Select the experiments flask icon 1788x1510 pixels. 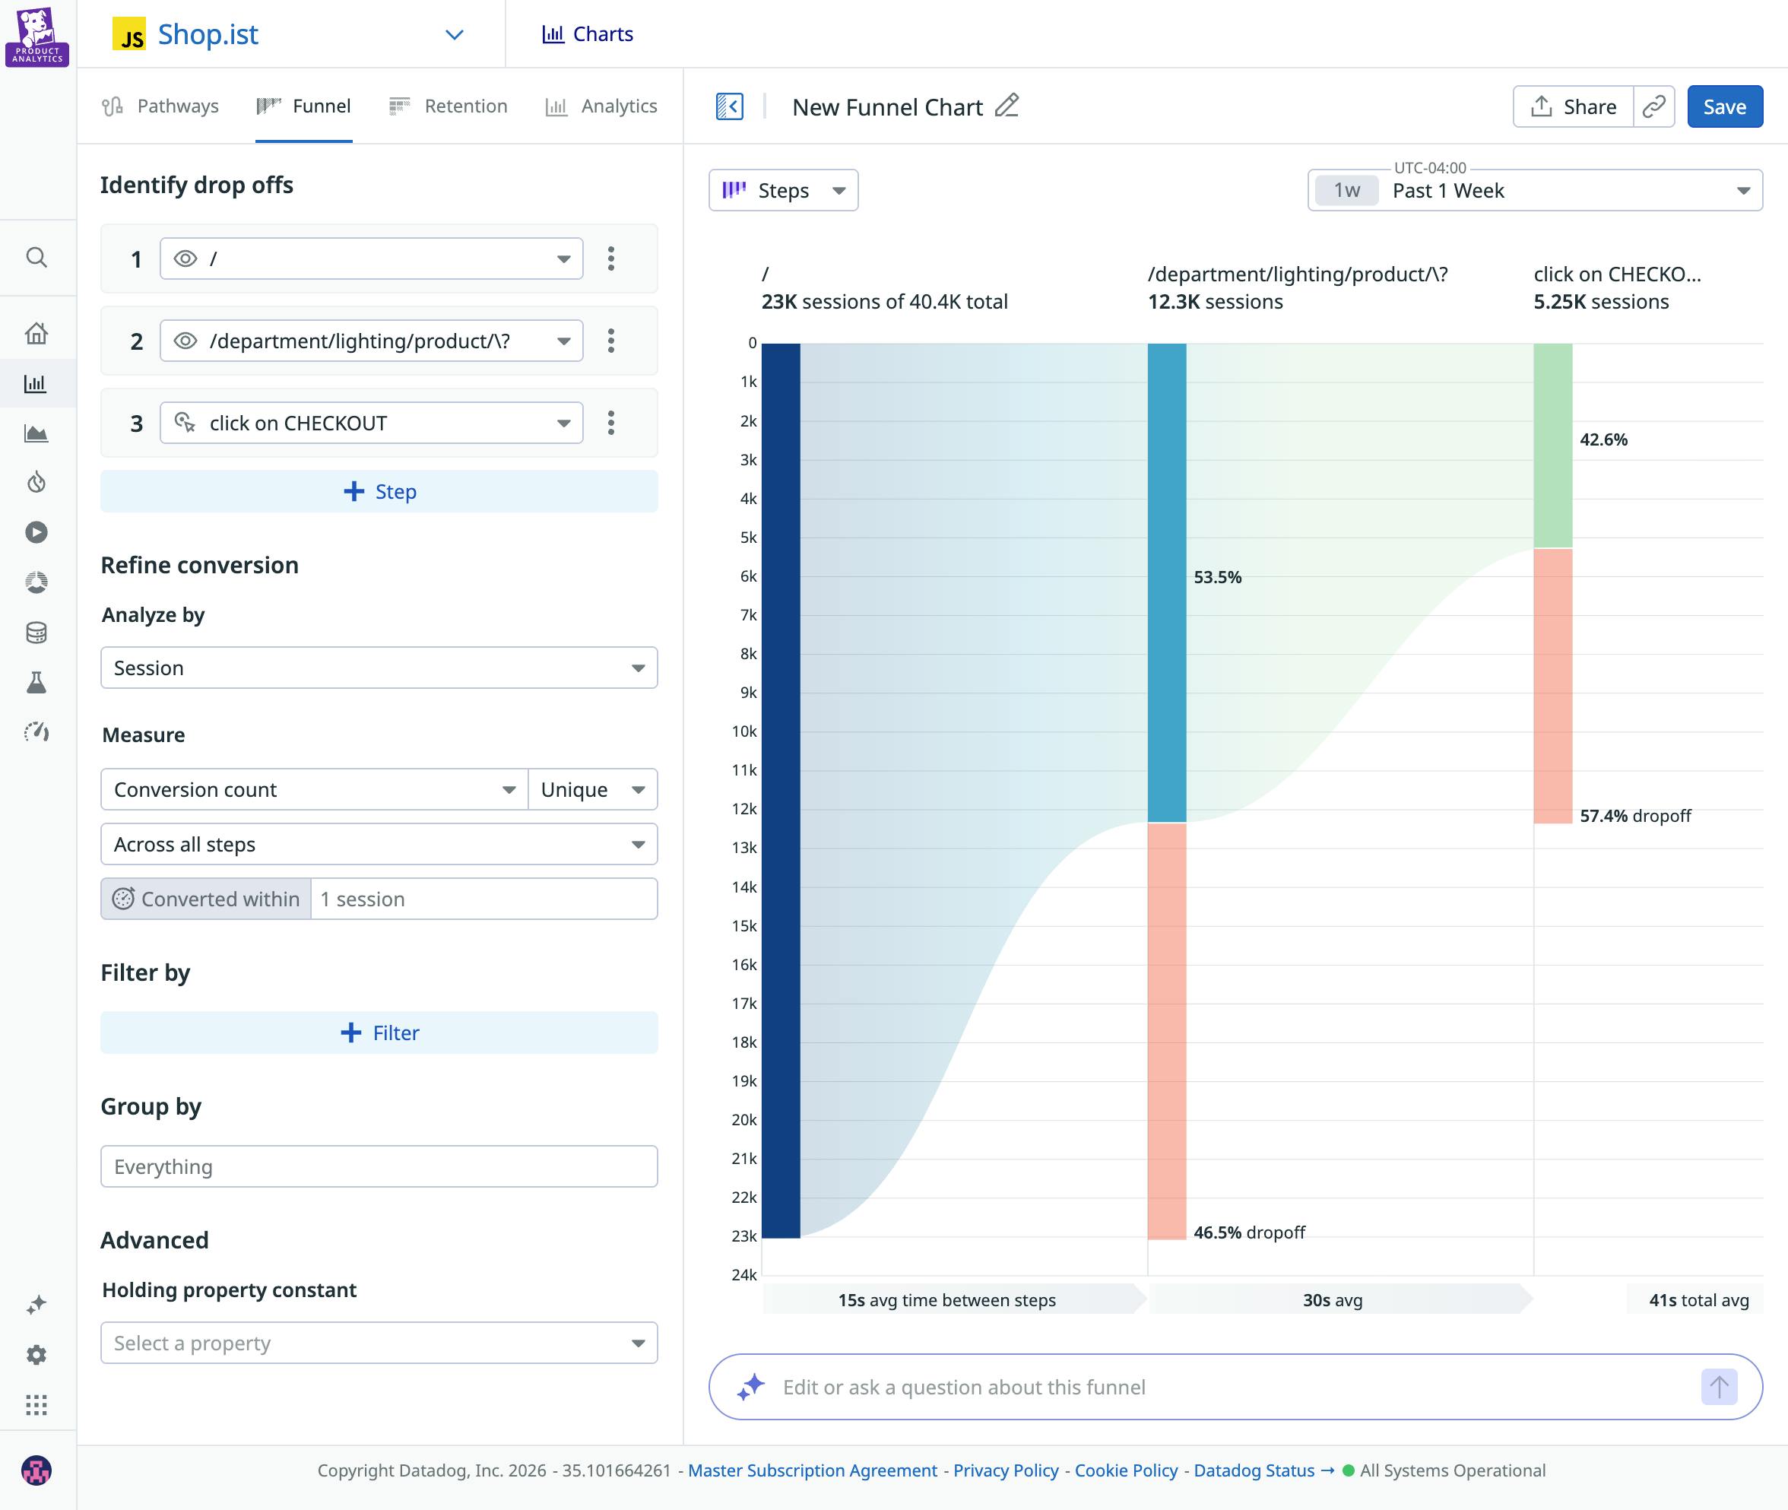tap(38, 680)
